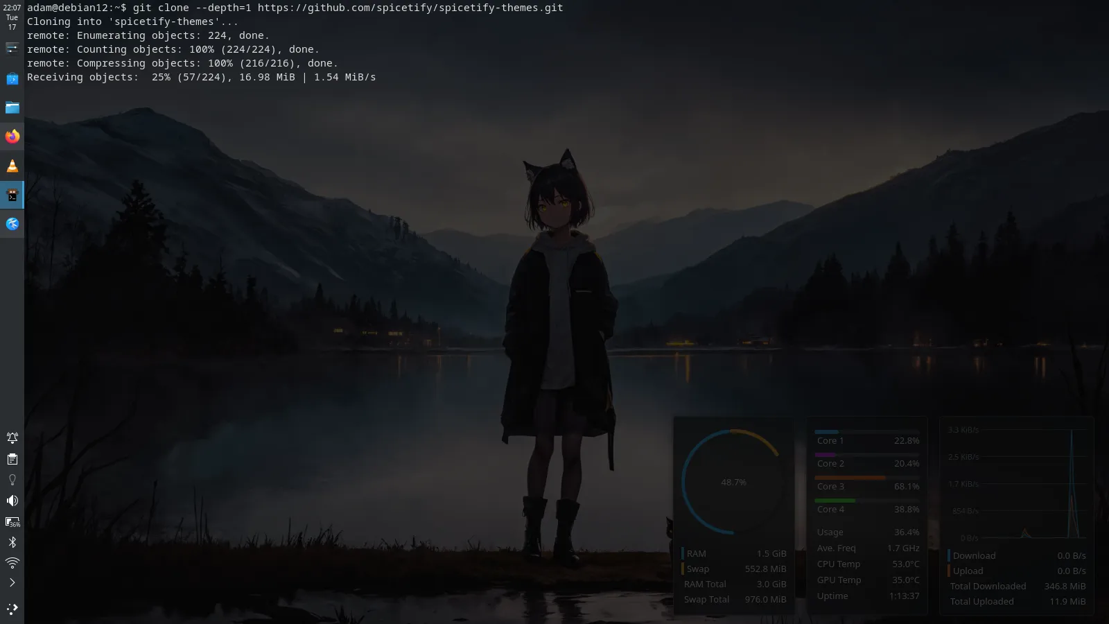This screenshot has width=1109, height=624.
Task: Launch the Discover software store
Action: [x=12, y=78]
